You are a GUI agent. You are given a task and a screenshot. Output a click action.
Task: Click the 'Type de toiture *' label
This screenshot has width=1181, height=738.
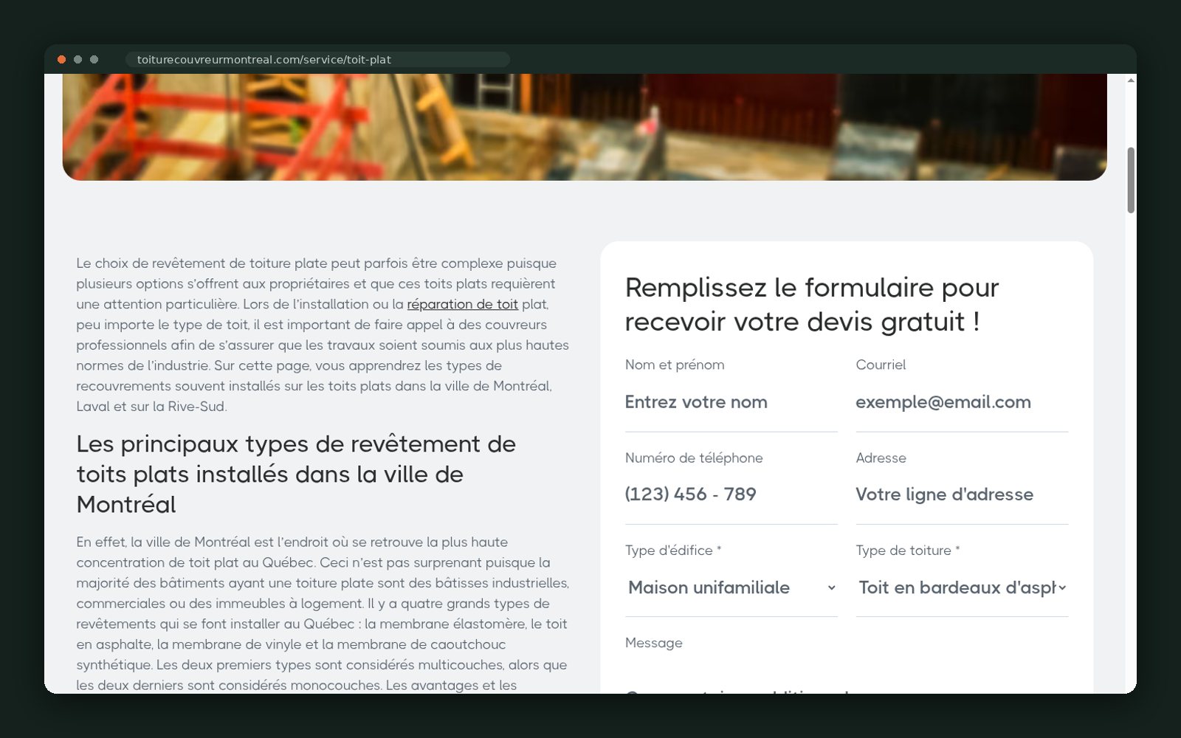click(x=908, y=551)
